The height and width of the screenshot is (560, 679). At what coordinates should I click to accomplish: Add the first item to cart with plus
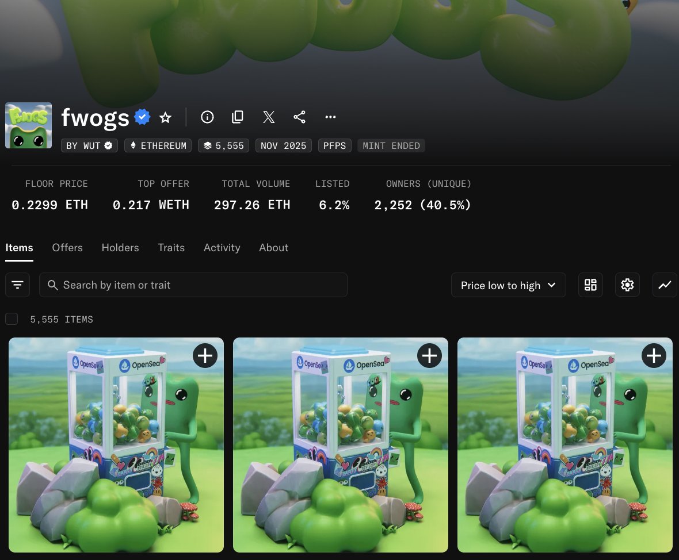(205, 356)
